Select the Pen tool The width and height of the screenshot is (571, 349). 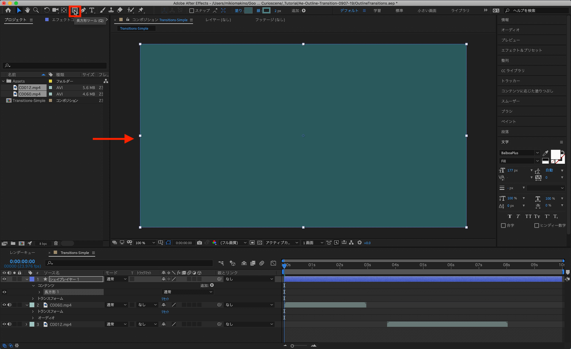coord(83,11)
